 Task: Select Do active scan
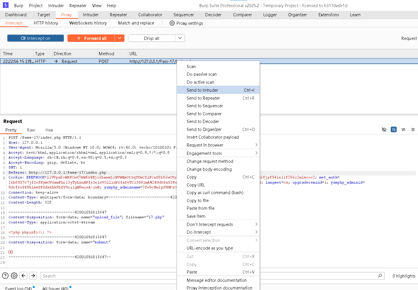click(x=218, y=82)
